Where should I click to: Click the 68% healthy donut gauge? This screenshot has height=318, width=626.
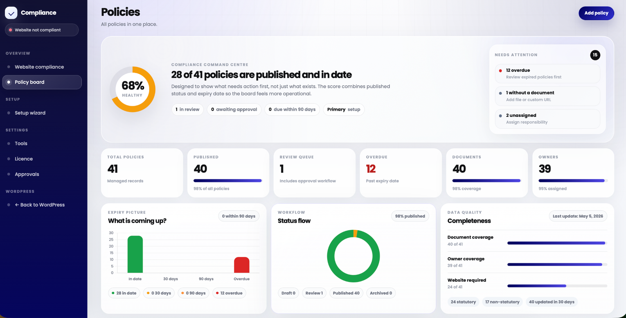tap(132, 89)
